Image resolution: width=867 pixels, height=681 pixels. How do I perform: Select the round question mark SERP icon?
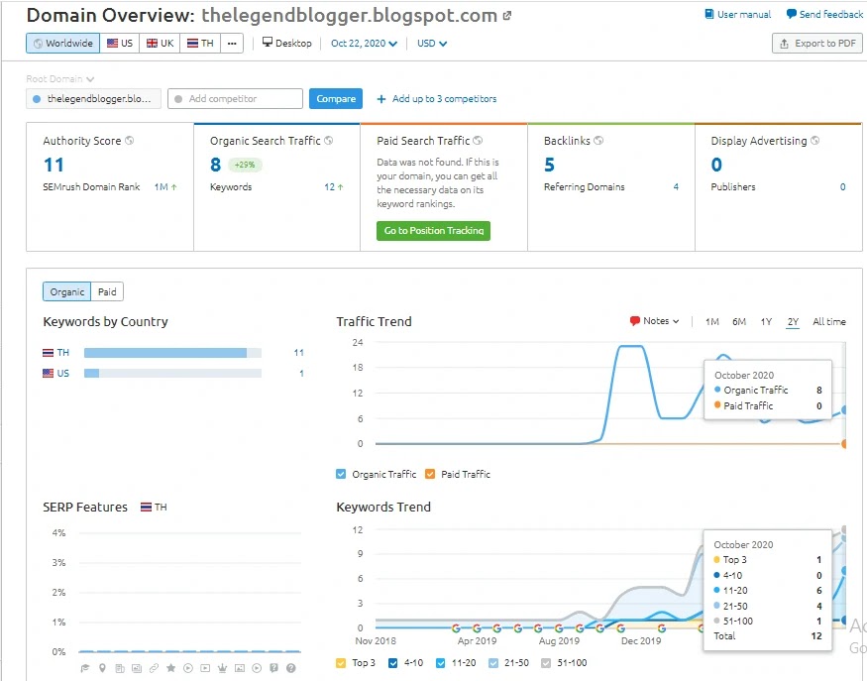[291, 668]
